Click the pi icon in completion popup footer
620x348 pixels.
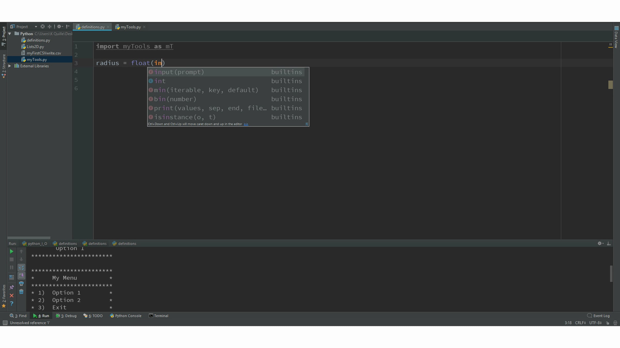tap(307, 124)
